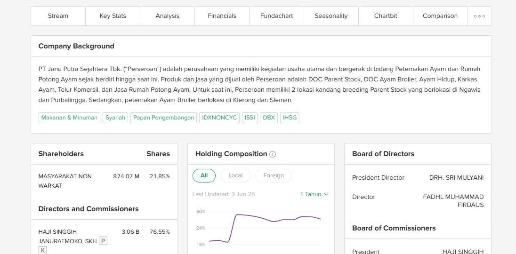516x254 pixels.
Task: Open the Analysis tab
Action: click(168, 16)
